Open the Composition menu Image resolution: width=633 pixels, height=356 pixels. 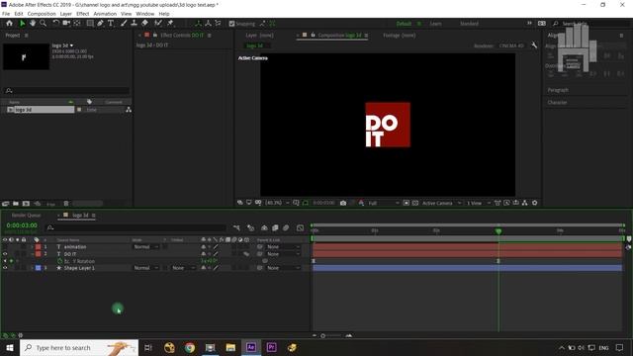42,14
